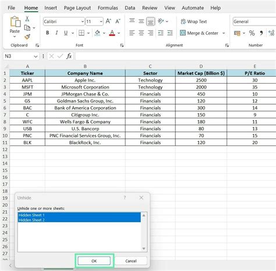Select column D header
The height and width of the screenshot is (271, 276).
tap(201, 66)
